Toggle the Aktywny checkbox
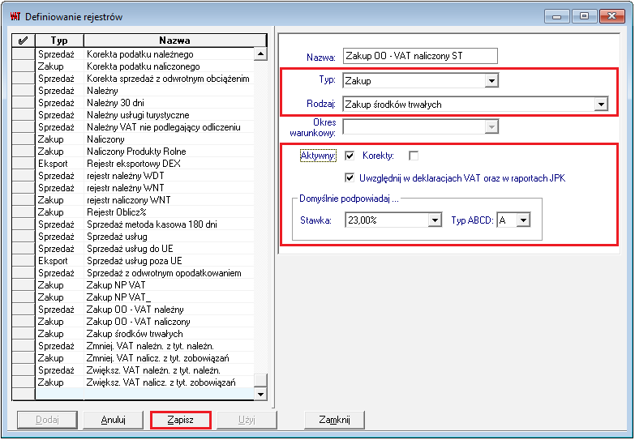This screenshot has width=635, height=440. point(350,156)
